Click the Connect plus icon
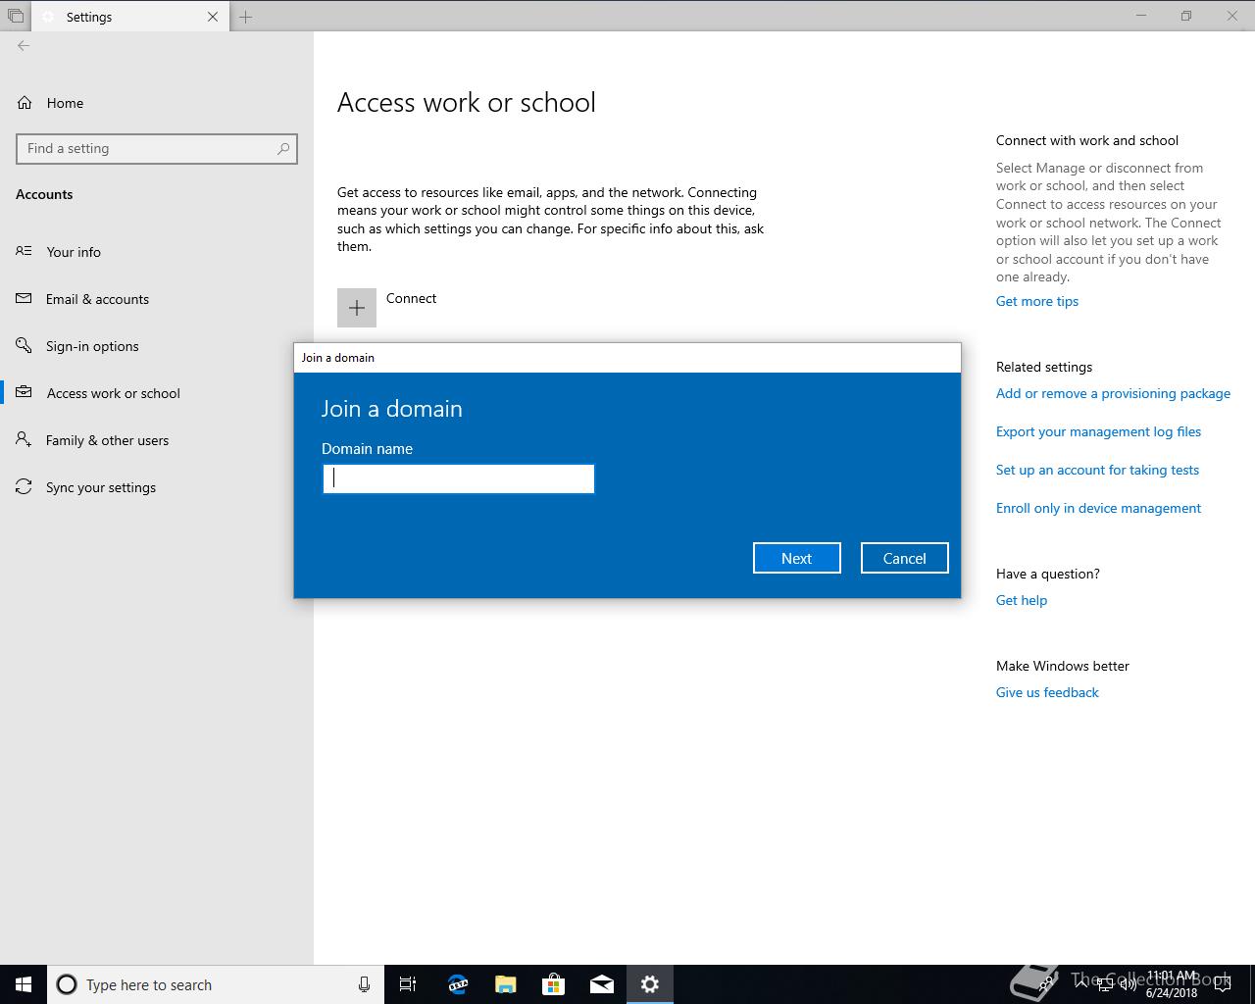This screenshot has width=1255, height=1004. (x=357, y=308)
